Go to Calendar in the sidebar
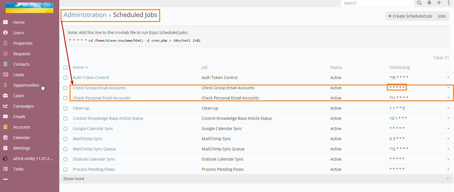This screenshot has width=454, height=192. point(22,138)
